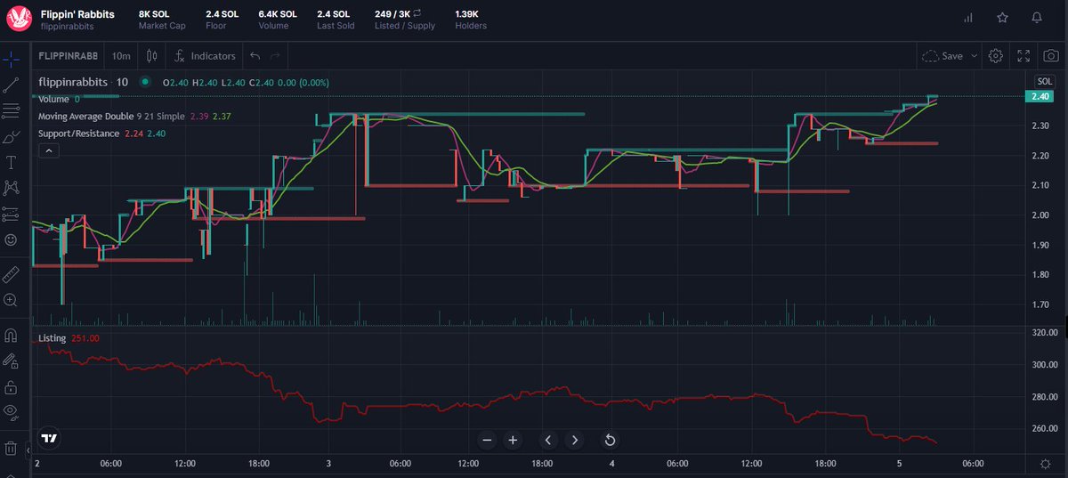
Task: Open the candlestick chart style menu
Action: 151,55
